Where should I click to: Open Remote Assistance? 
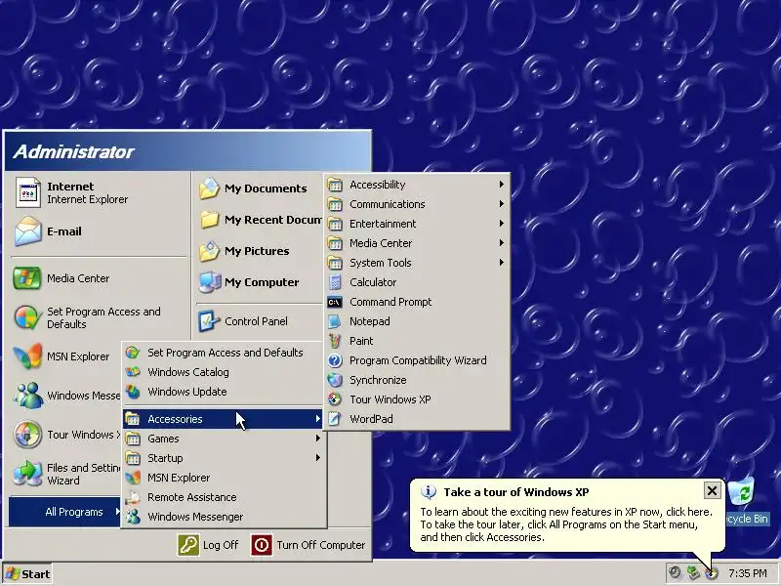pyautogui.click(x=224, y=497)
